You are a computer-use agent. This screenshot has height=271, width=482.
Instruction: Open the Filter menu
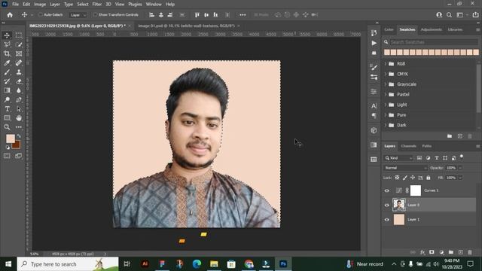[97, 5]
